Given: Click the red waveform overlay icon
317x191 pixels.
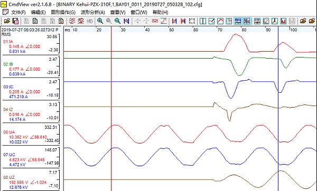Looking at the screenshot, I should 72,21.
